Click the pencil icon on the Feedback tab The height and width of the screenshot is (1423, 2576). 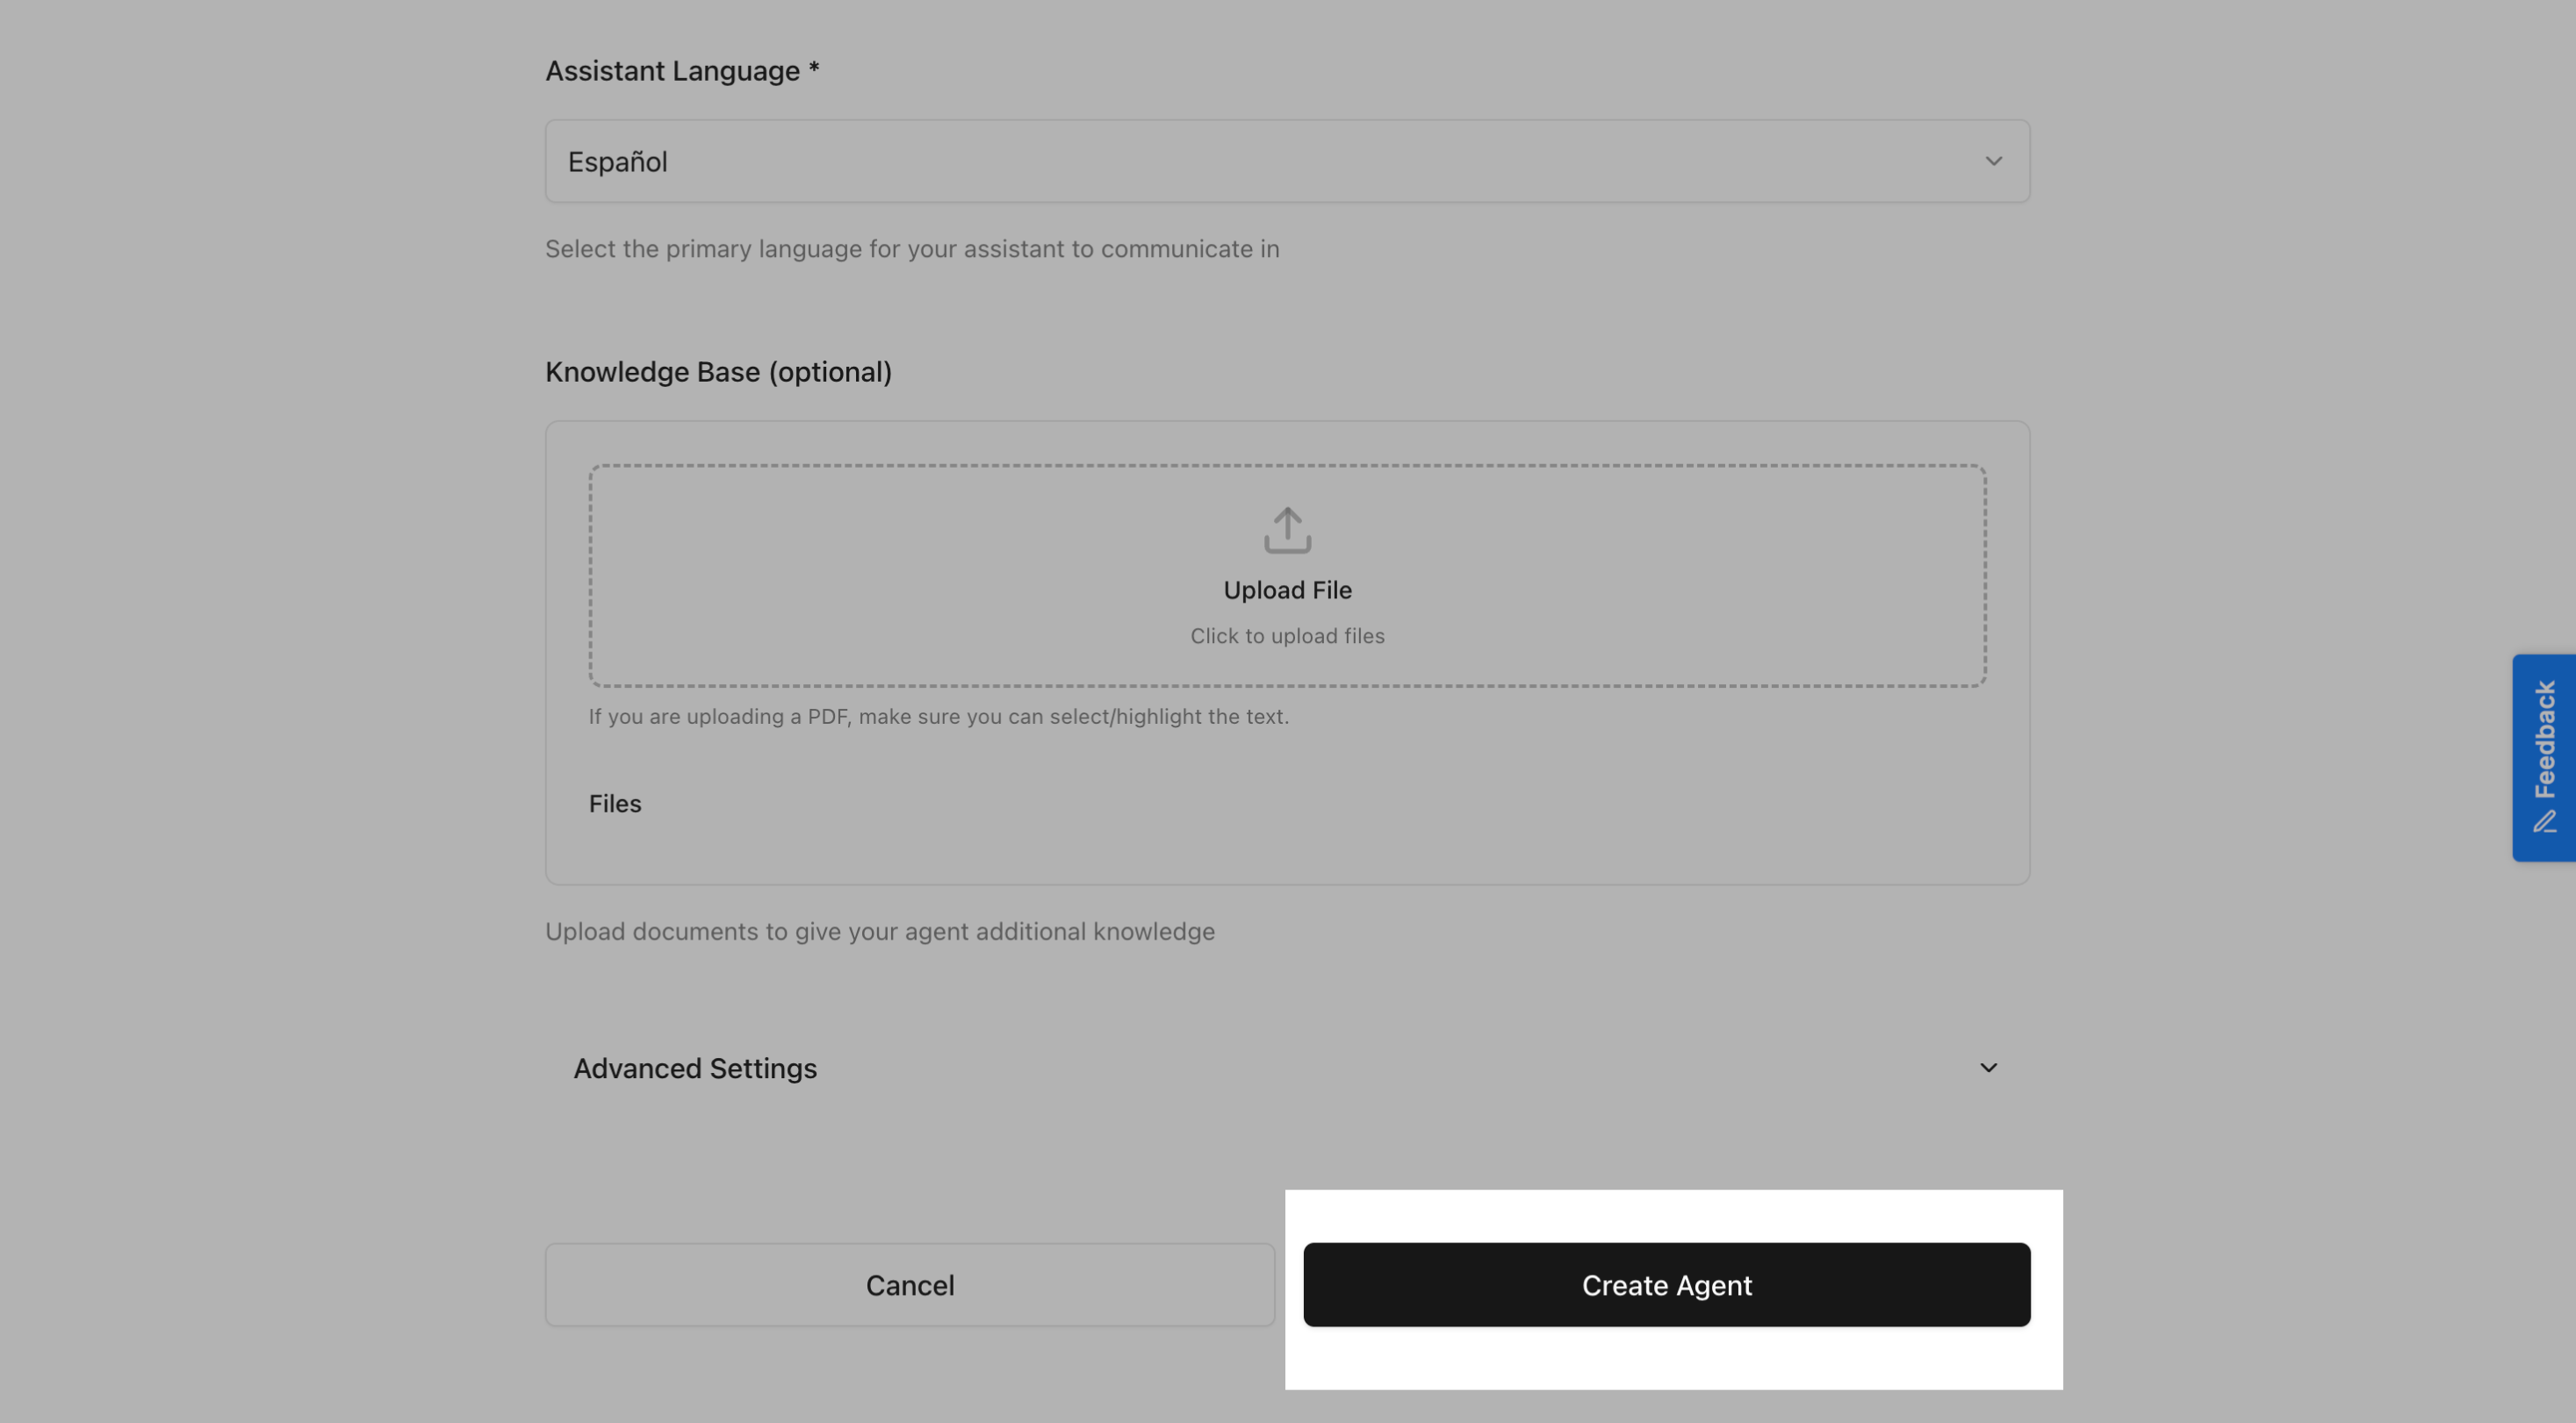point(2545,820)
